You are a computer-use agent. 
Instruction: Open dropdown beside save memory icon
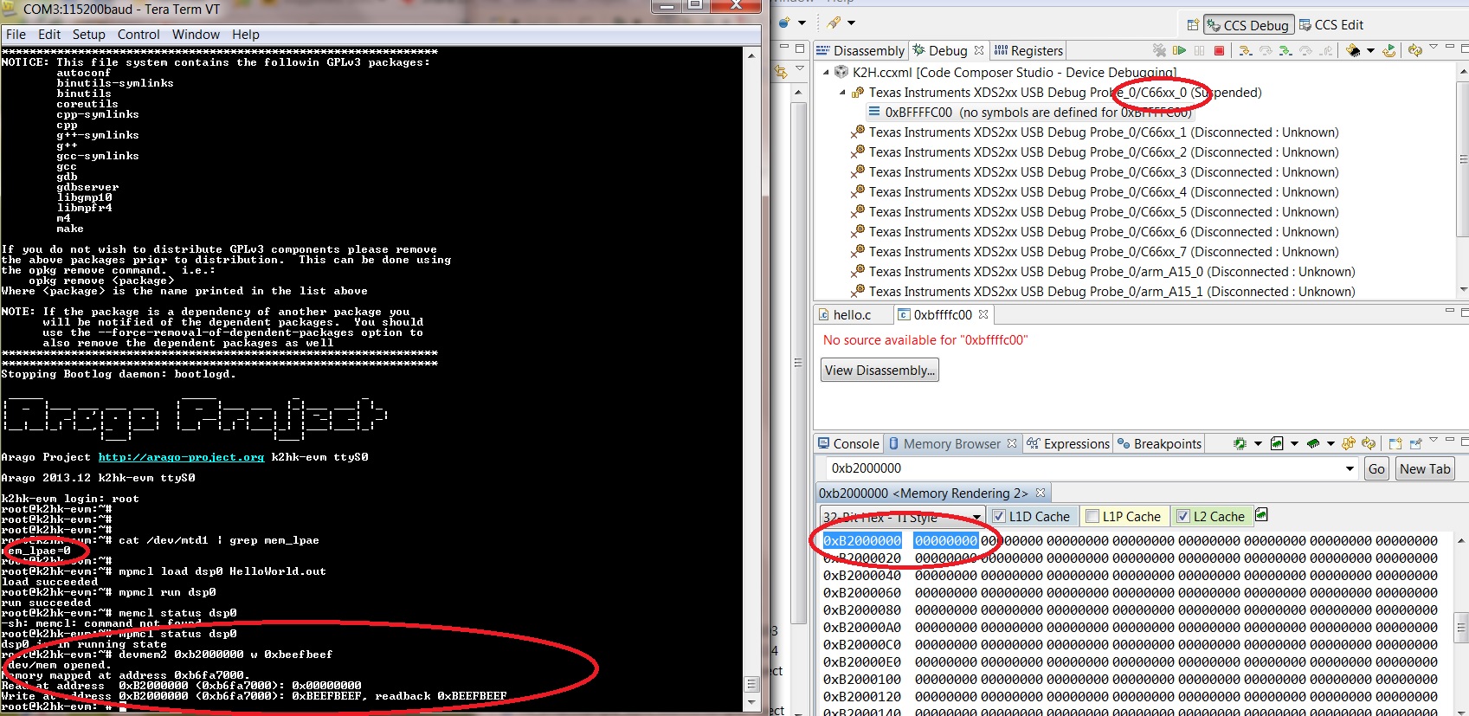pos(1294,443)
